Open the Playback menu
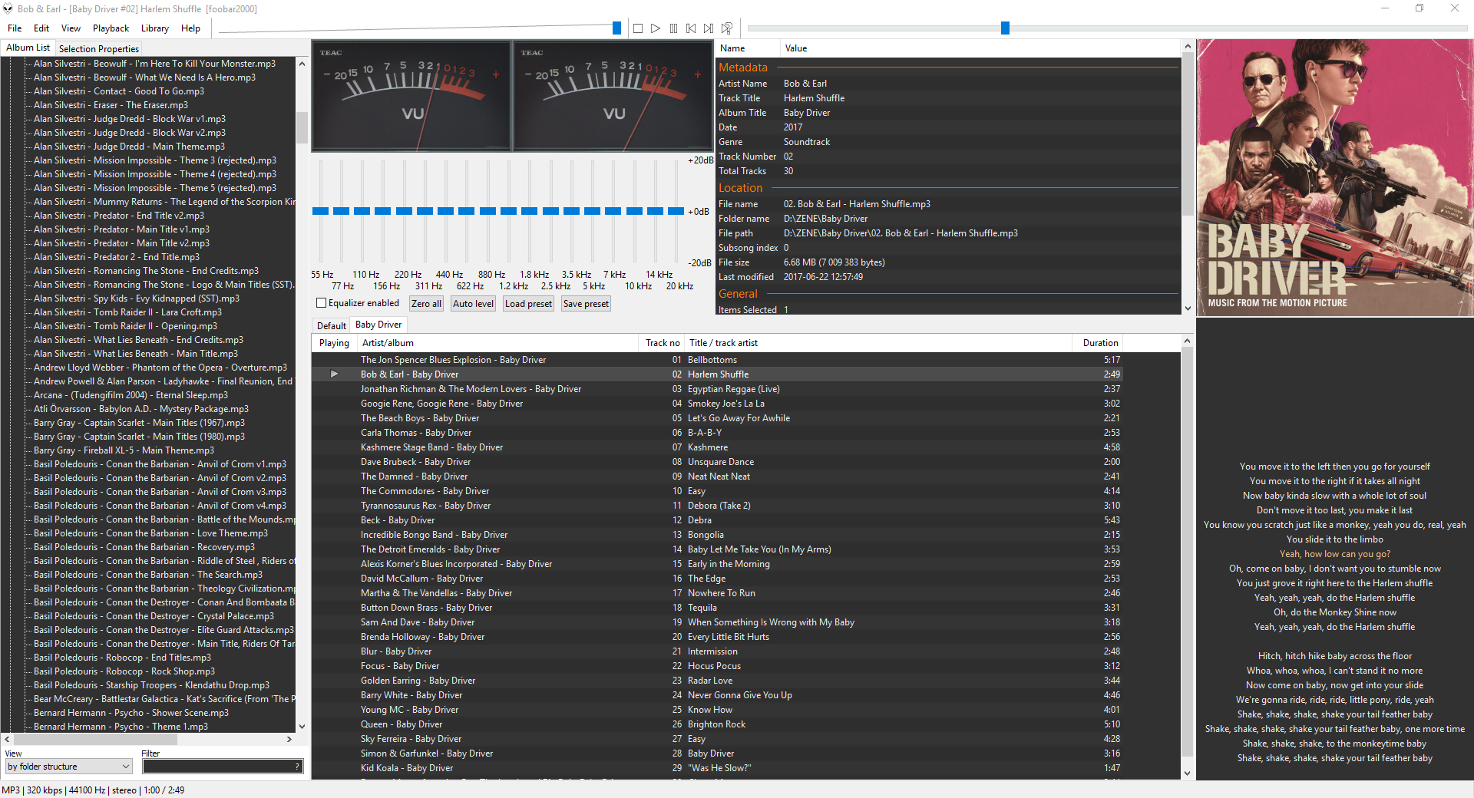Screen dimensions: 1474x798 pos(111,28)
